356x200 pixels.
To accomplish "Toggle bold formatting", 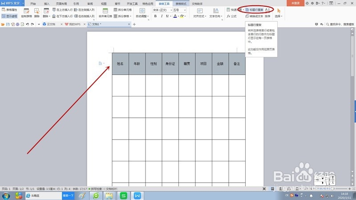I will point(155,16).
